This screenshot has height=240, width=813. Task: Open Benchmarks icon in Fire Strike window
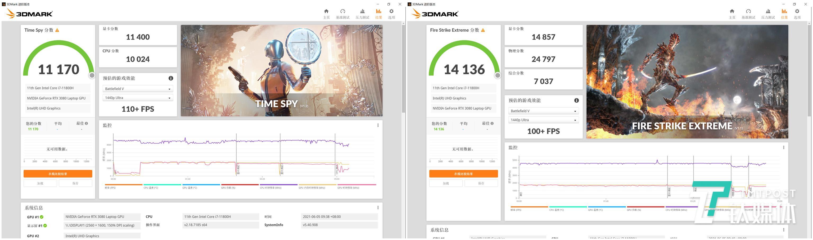coord(748,12)
